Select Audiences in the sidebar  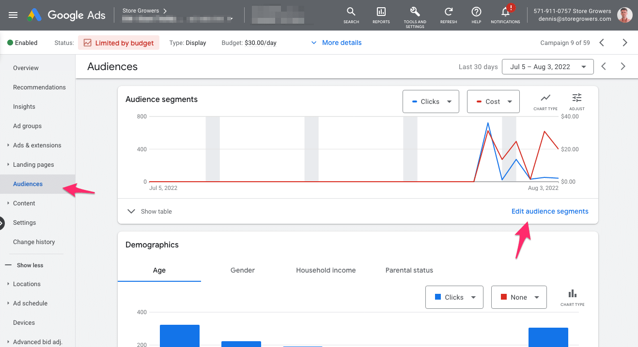[x=37, y=184]
